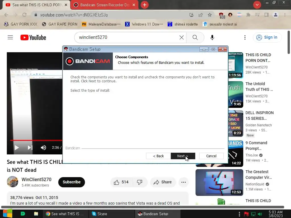Image resolution: width=291 pixels, height=218 pixels.
Task: Open the video's more actions ellipsis button
Action: point(184,182)
